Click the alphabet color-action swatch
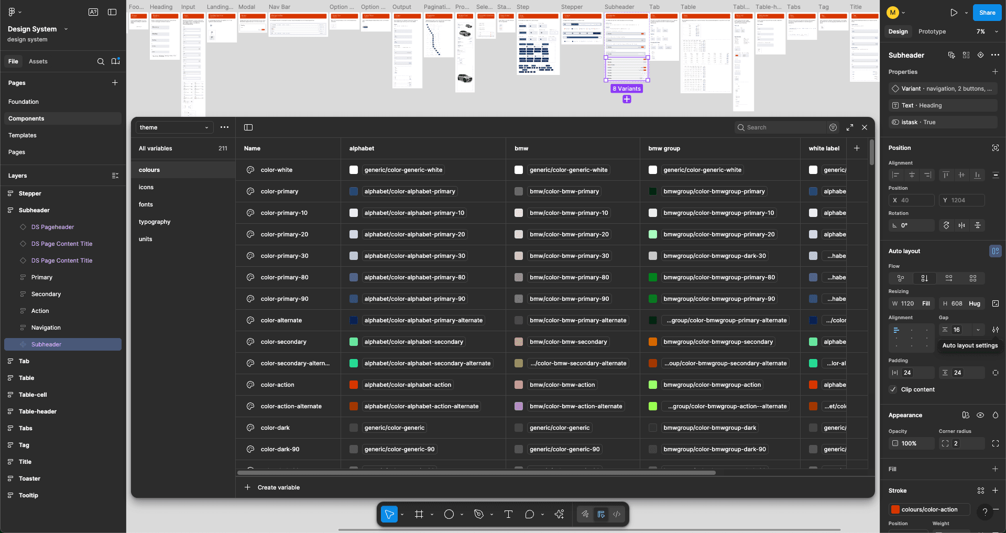Screen dimensions: 1006x533 point(354,385)
